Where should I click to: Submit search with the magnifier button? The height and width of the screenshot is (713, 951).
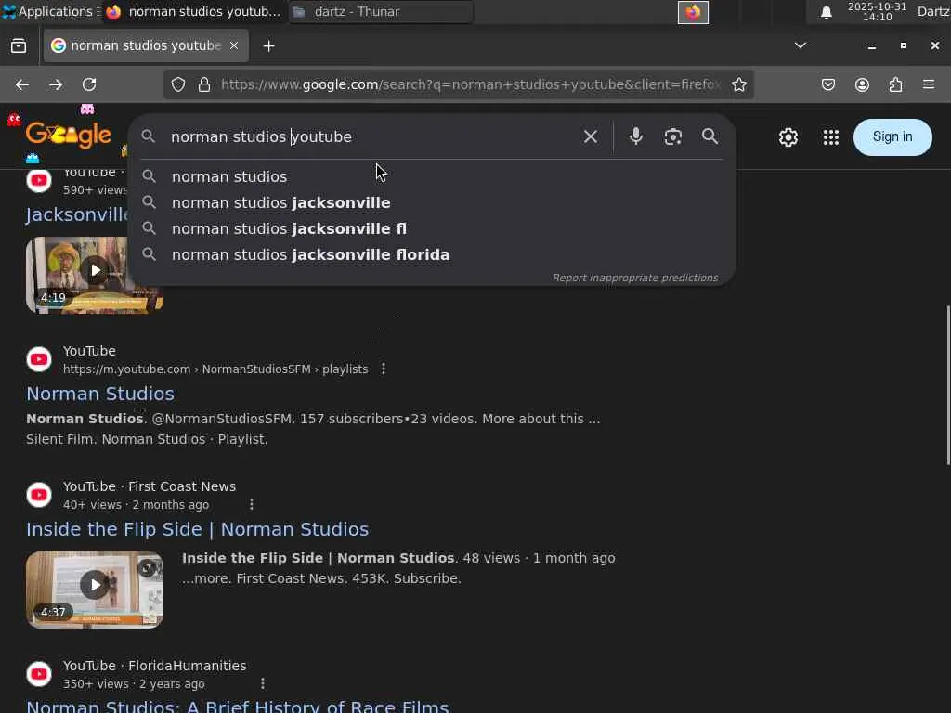pyautogui.click(x=710, y=136)
